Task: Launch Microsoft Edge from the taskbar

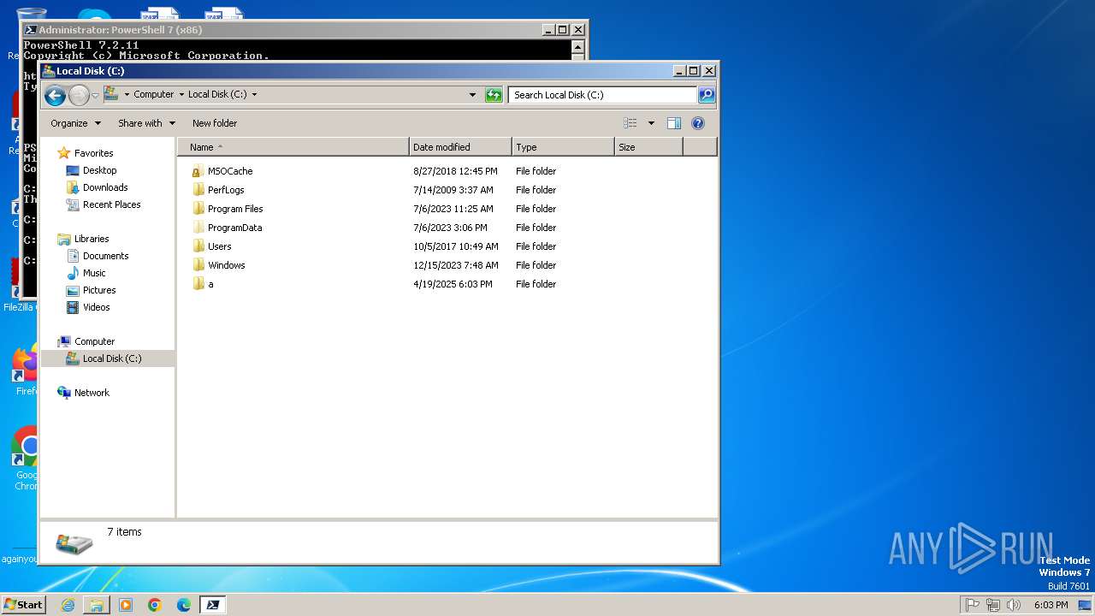Action: 184,605
